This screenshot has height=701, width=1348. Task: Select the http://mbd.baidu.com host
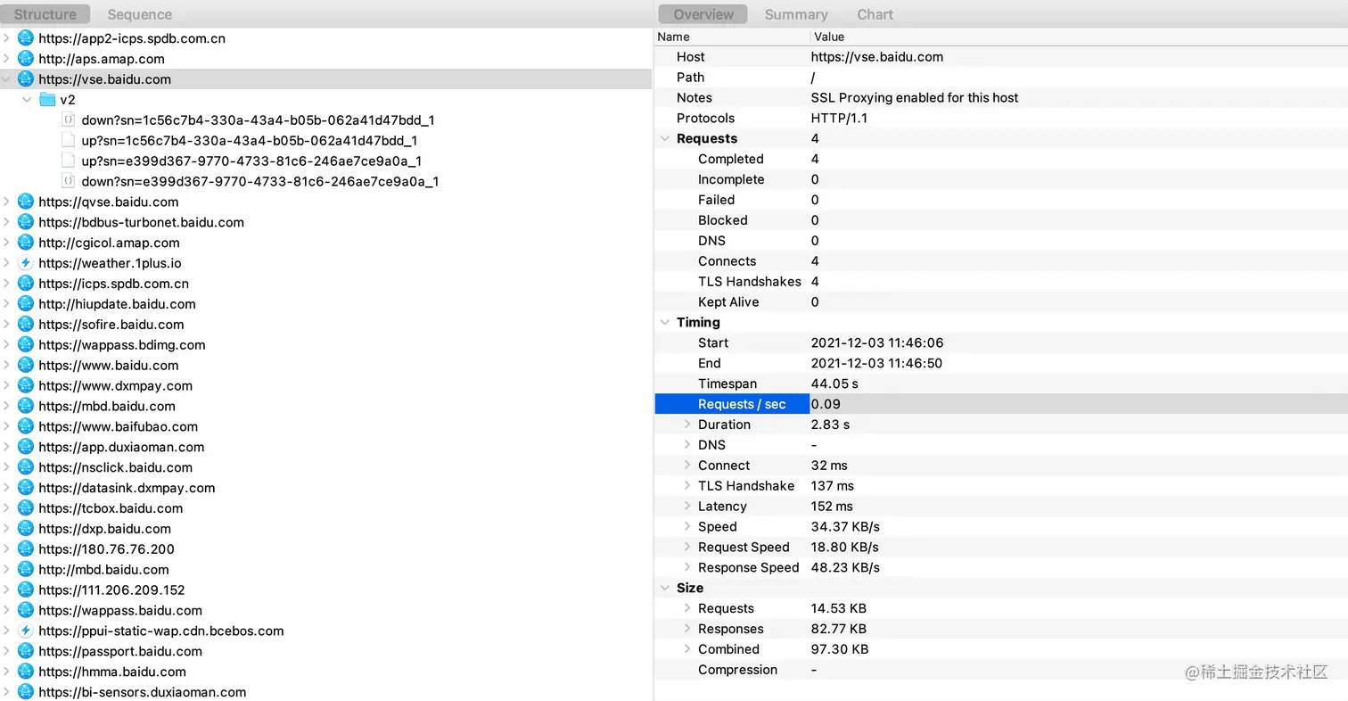(x=103, y=569)
